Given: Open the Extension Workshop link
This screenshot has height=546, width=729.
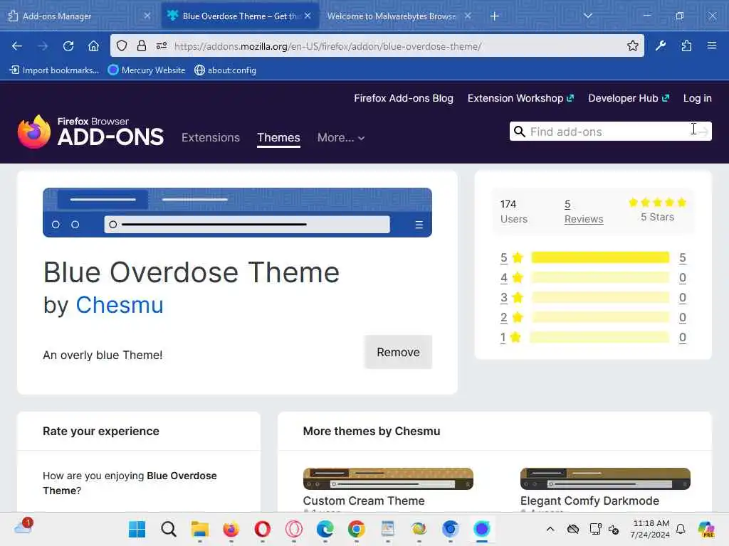Looking at the screenshot, I should coord(520,98).
